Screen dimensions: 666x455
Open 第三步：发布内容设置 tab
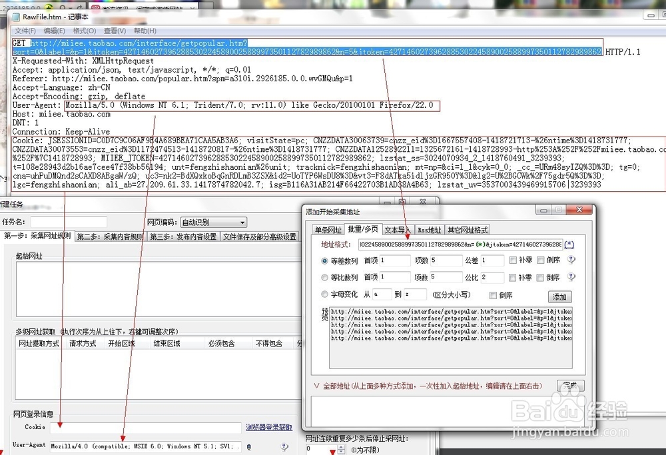click(183, 236)
